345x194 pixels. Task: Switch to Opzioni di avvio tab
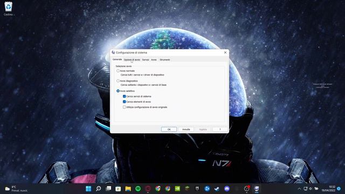(x=132, y=60)
